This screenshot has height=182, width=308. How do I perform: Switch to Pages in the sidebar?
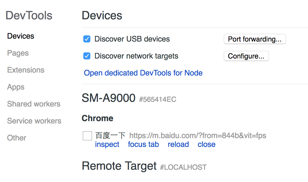point(18,53)
